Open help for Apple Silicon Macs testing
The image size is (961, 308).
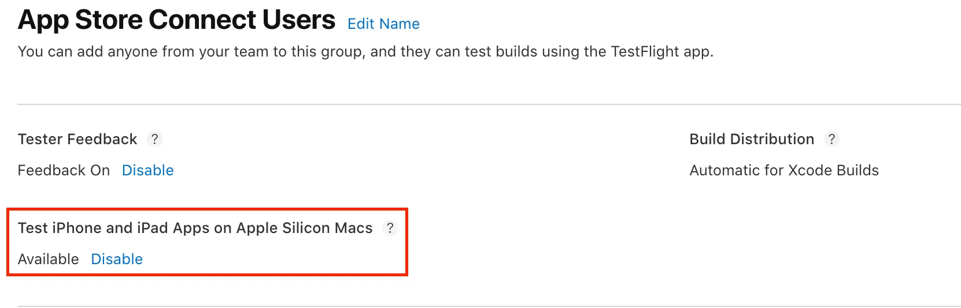pyautogui.click(x=390, y=228)
